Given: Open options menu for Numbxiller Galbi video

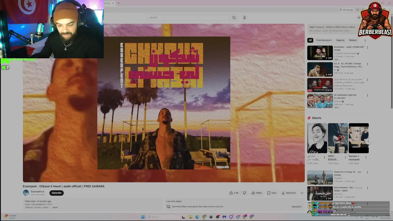Looking at the screenshot, I should click(x=367, y=48).
